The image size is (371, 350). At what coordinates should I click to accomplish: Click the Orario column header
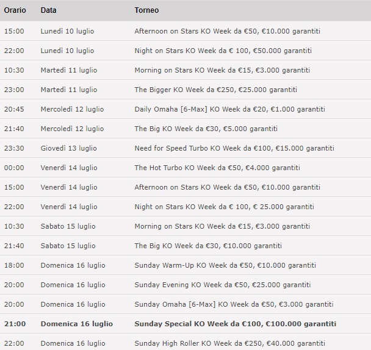pyautogui.click(x=15, y=10)
